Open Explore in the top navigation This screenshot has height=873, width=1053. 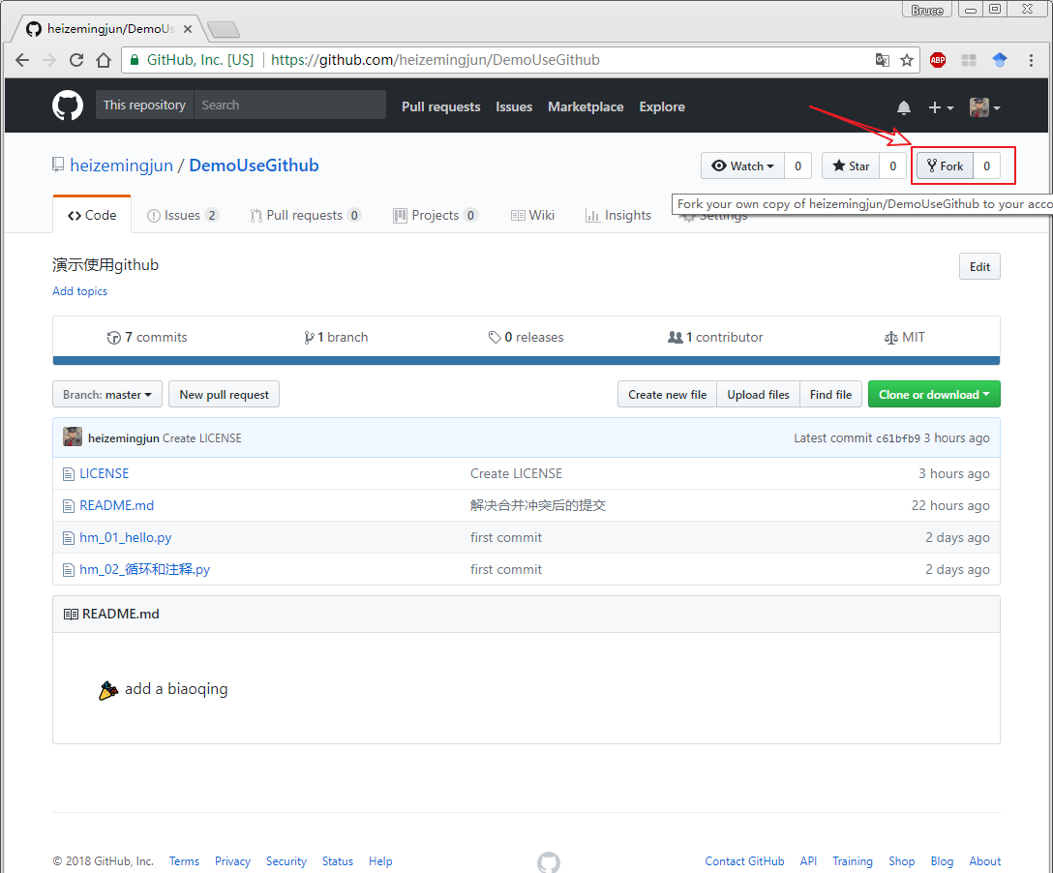662,106
